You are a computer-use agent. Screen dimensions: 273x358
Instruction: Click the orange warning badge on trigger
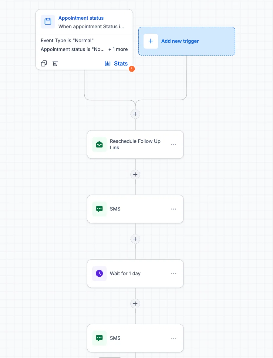click(132, 69)
